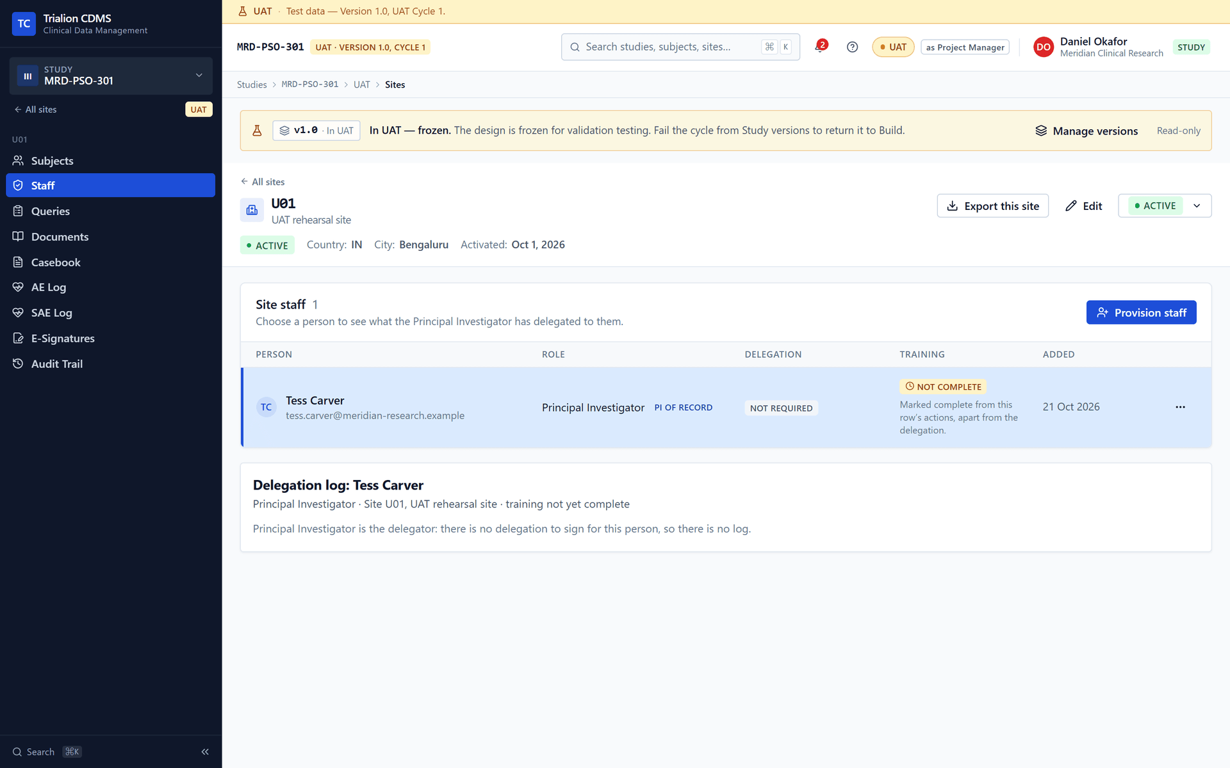
Task: Open Manage versions
Action: click(1086, 131)
